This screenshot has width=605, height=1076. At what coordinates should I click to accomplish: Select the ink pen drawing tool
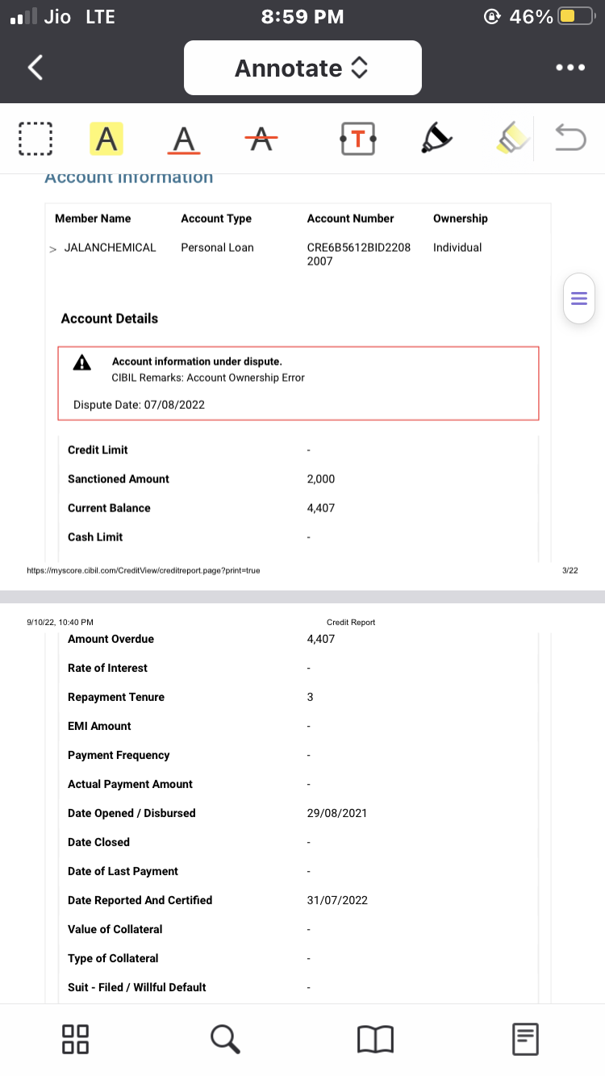click(436, 139)
